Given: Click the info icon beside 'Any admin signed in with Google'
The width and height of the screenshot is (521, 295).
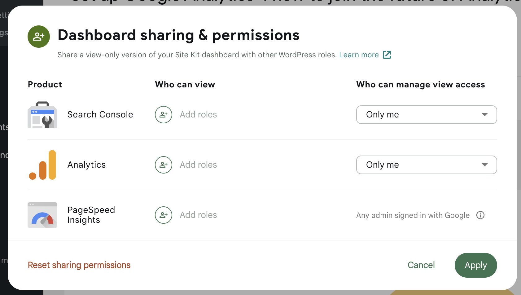Looking at the screenshot, I should pos(480,215).
